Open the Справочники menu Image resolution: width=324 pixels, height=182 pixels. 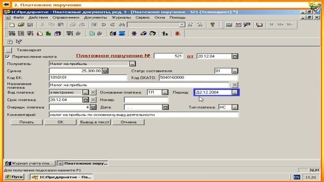(66, 18)
